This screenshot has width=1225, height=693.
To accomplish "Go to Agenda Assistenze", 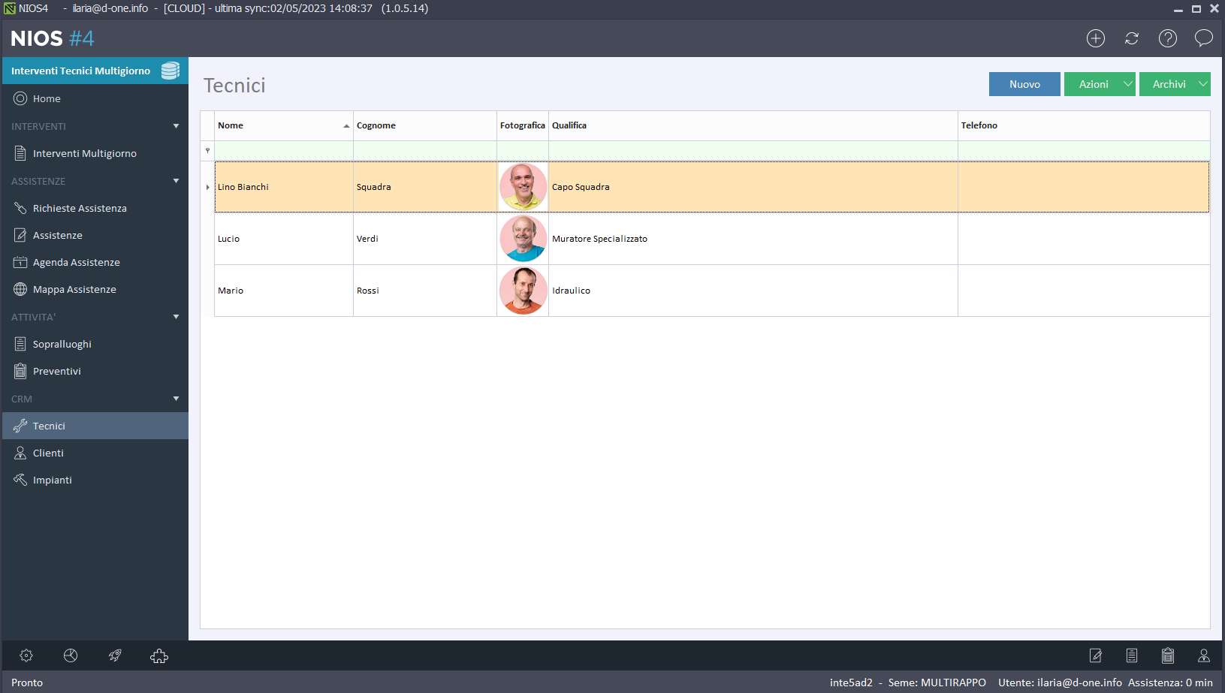I will 76,262.
